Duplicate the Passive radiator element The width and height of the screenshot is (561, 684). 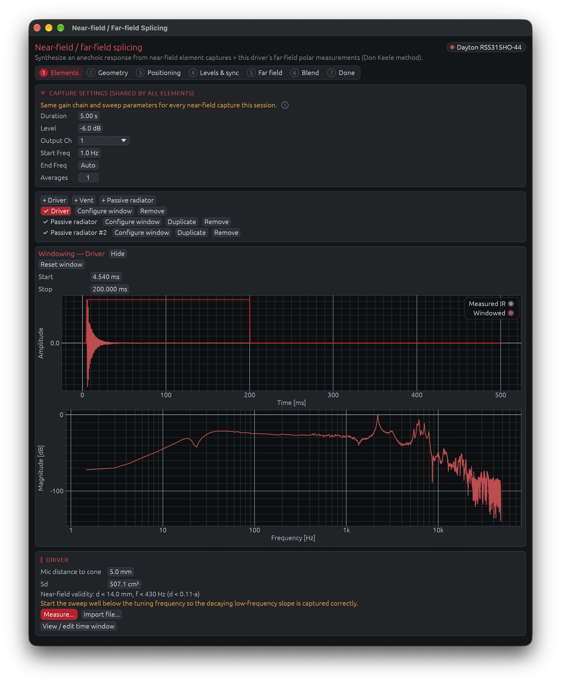pos(182,222)
